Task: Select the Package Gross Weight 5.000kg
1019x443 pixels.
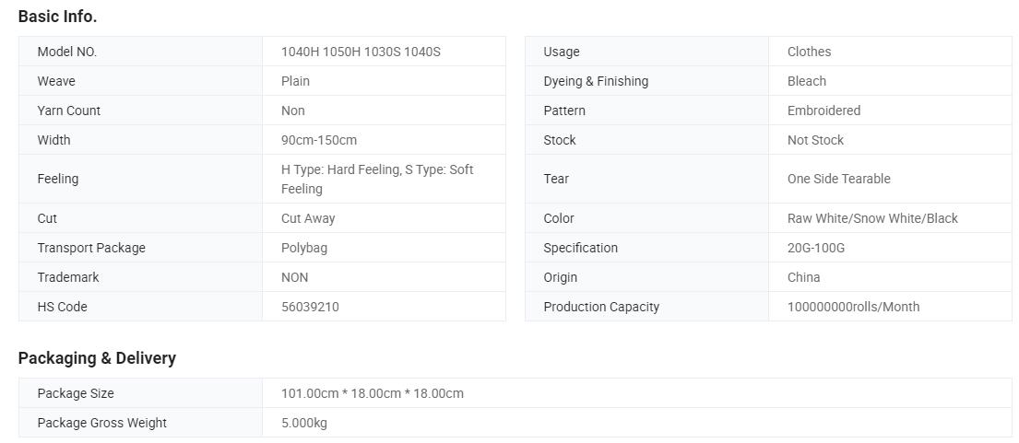Action: tap(304, 423)
